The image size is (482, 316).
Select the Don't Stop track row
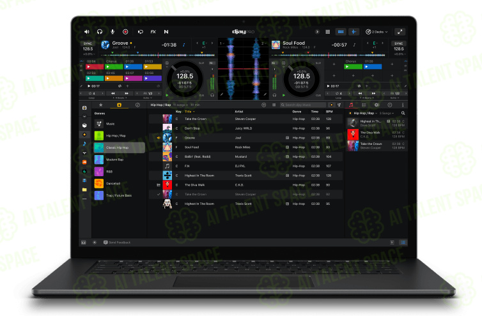245,128
